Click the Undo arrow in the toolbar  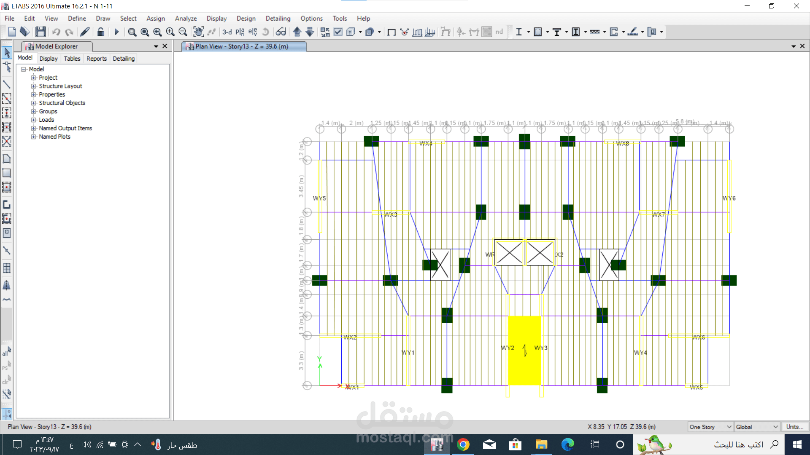coord(56,32)
